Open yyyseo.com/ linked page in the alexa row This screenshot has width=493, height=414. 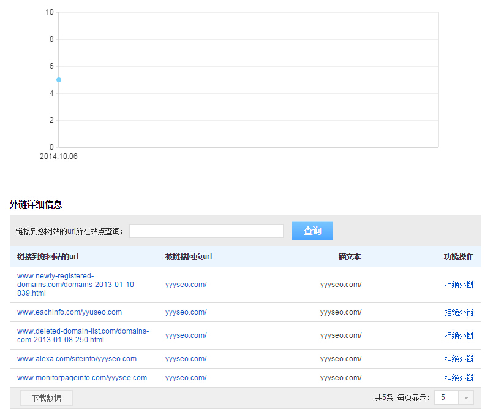(186, 359)
